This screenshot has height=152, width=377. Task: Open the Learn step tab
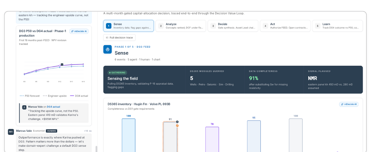pyautogui.click(x=337, y=26)
